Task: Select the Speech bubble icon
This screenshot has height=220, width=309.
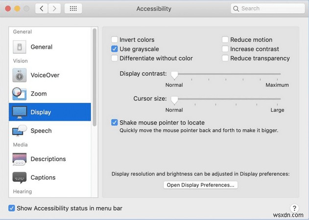Action: coord(20,131)
